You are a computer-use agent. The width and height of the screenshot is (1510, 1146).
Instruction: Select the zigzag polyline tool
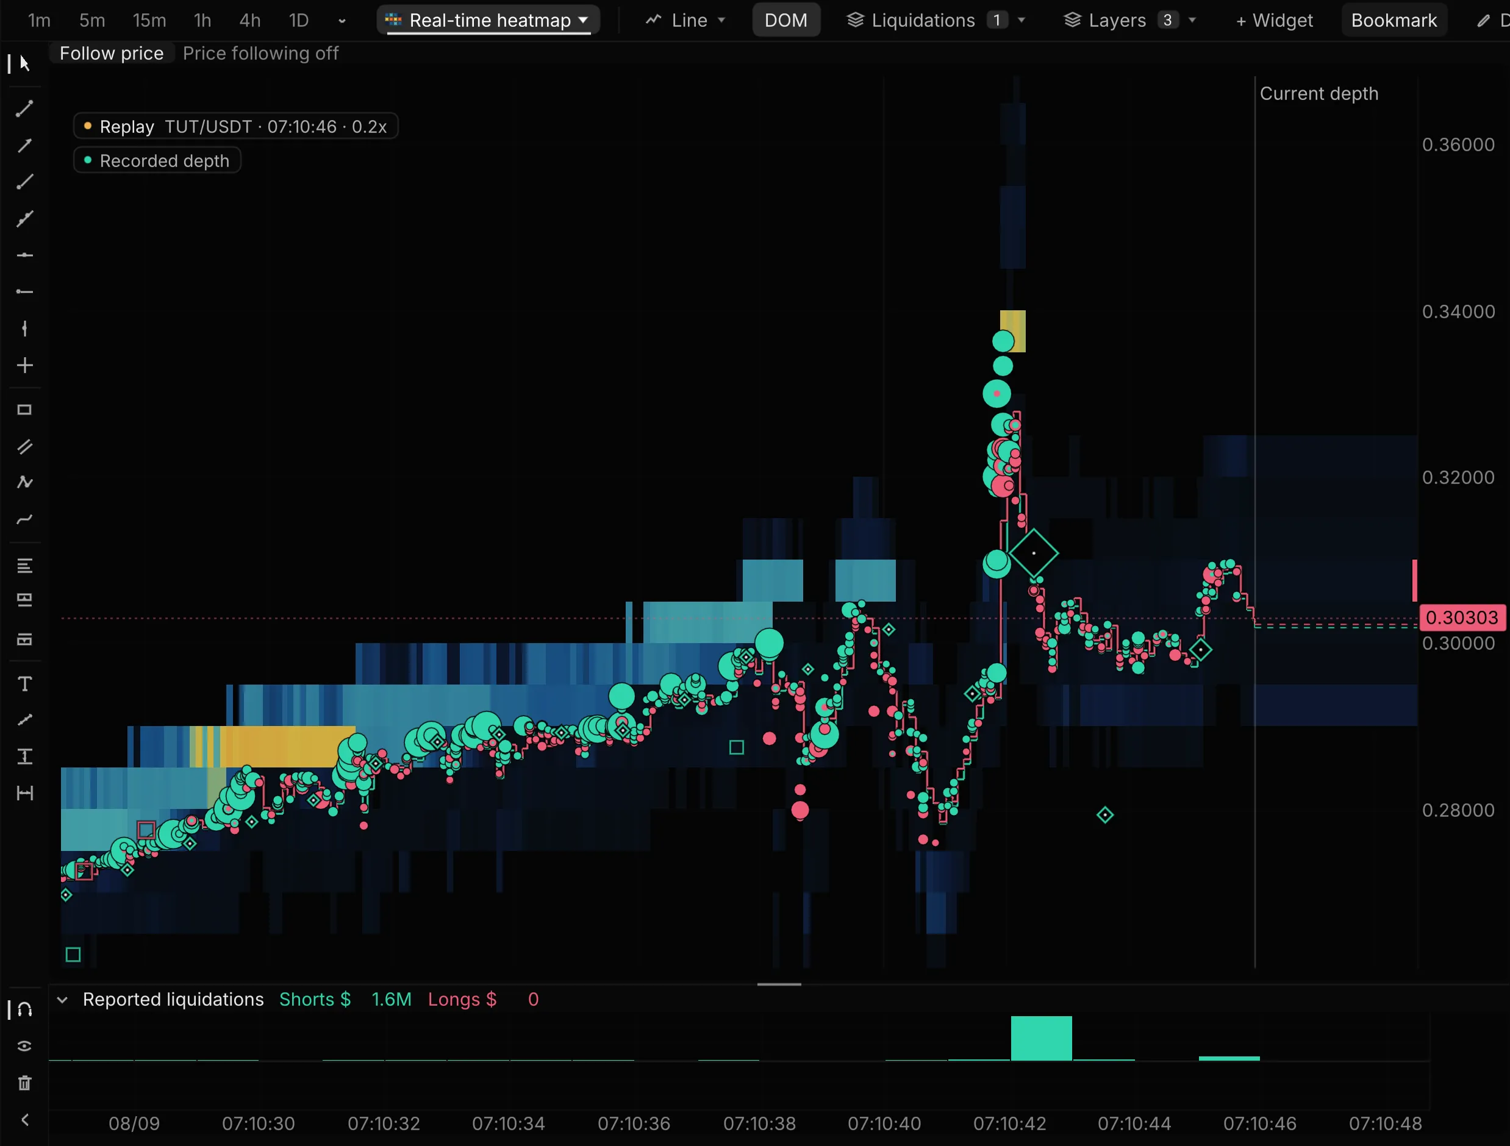(24, 482)
